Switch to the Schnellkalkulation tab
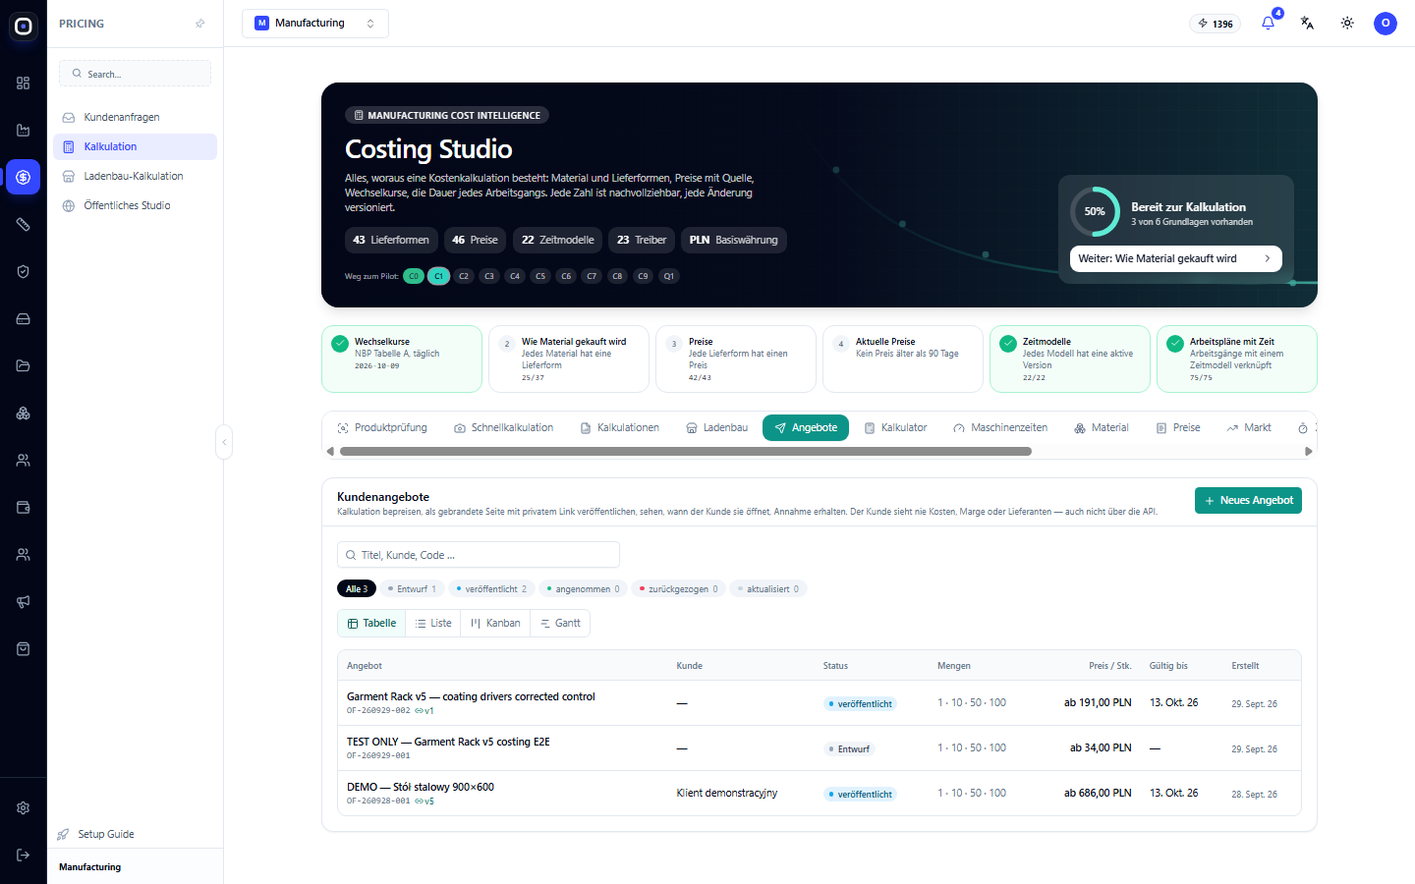This screenshot has height=884, width=1415. tap(503, 428)
